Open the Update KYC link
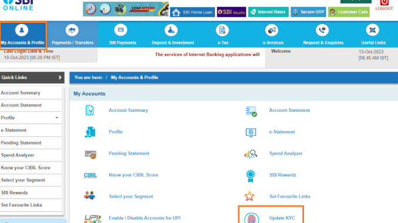 tap(282, 218)
